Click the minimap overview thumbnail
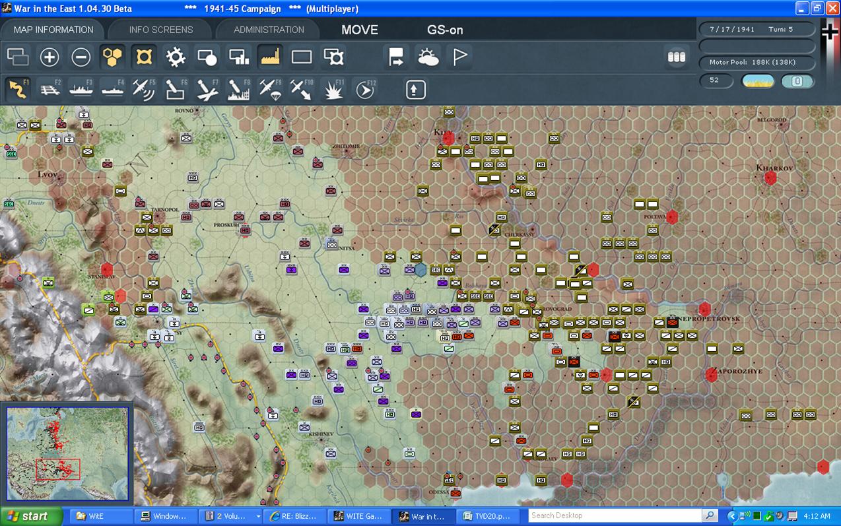The width and height of the screenshot is (841, 526). tap(67, 453)
